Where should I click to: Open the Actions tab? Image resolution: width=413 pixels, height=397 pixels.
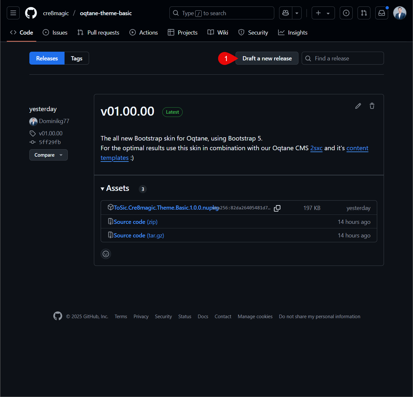144,33
